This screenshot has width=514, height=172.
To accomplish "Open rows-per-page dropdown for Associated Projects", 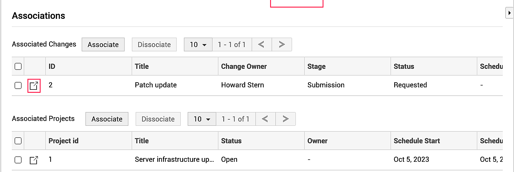I will [x=202, y=119].
